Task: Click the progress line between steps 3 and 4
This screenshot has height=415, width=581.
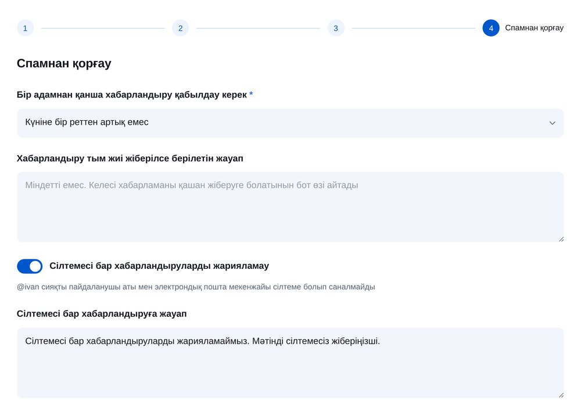Action: coord(414,28)
